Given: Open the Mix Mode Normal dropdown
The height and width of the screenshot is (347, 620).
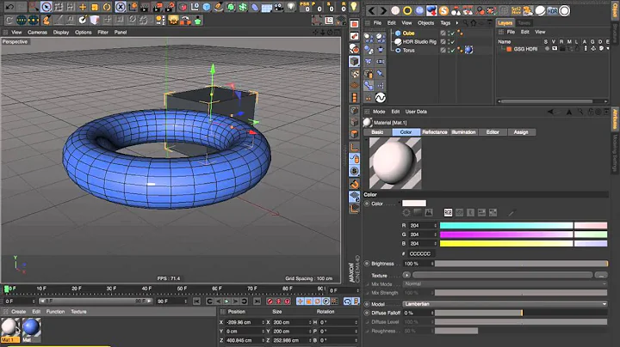Looking at the screenshot, I should coord(505,283).
